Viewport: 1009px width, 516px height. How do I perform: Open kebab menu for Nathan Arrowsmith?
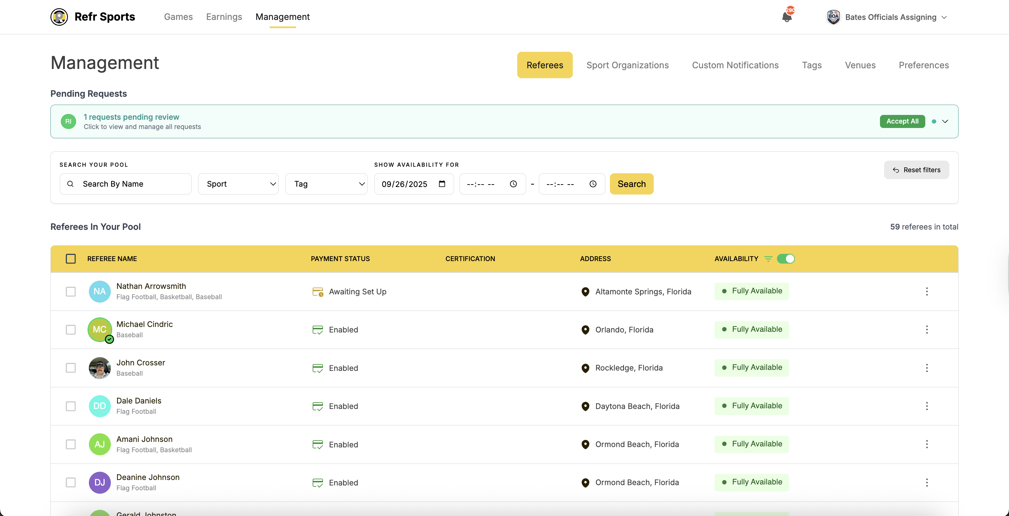click(x=927, y=291)
